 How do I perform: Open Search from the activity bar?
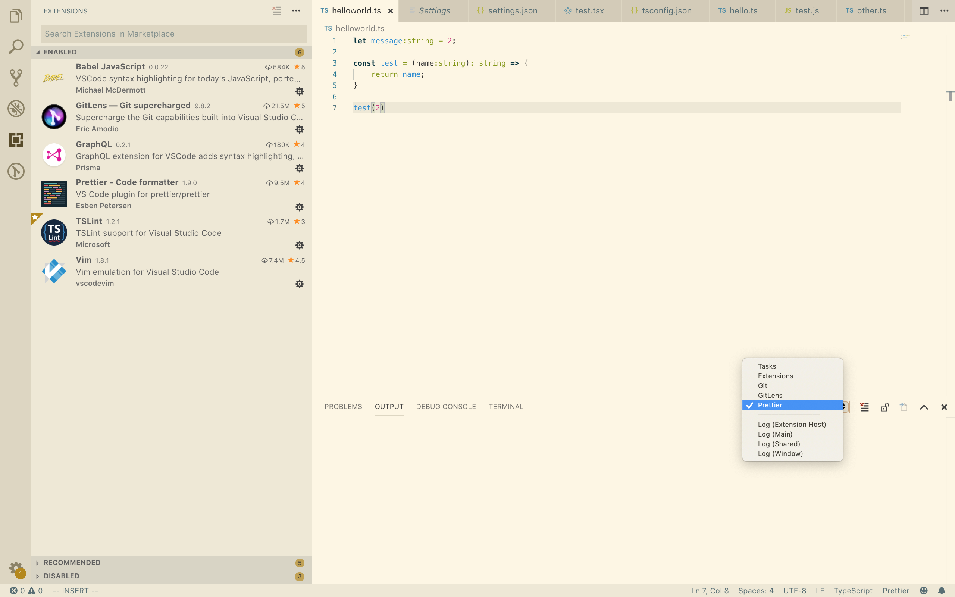tap(16, 46)
